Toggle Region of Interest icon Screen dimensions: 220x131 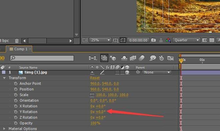(x=205, y=40)
